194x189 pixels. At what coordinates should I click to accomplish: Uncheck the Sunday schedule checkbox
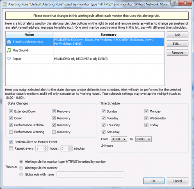point(103,111)
